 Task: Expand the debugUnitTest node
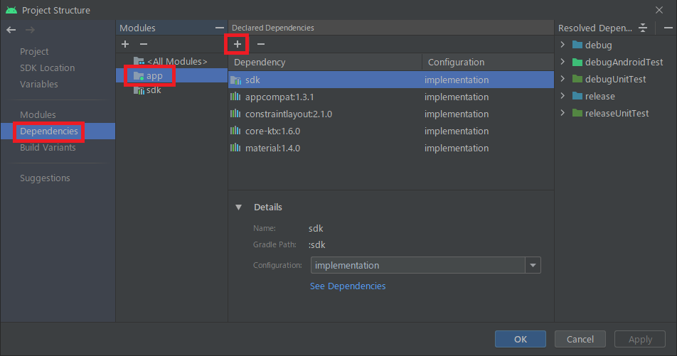coord(563,79)
